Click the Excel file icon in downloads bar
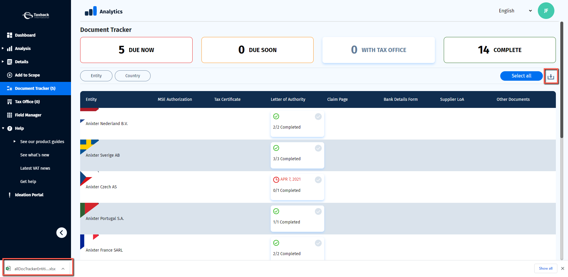 click(x=8, y=268)
